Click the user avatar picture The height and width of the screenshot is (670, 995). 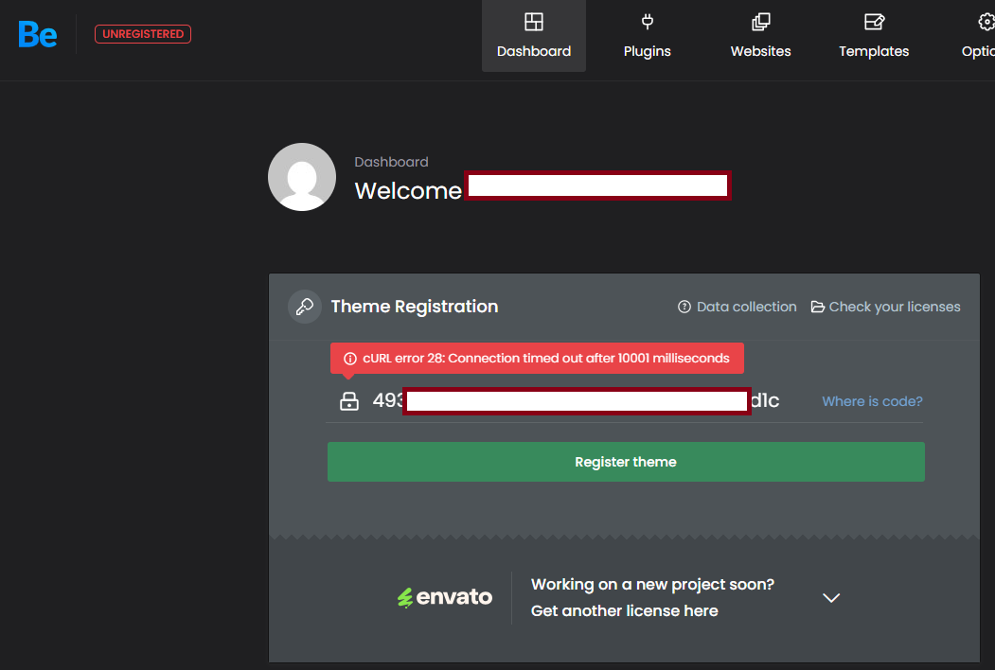pyautogui.click(x=302, y=177)
